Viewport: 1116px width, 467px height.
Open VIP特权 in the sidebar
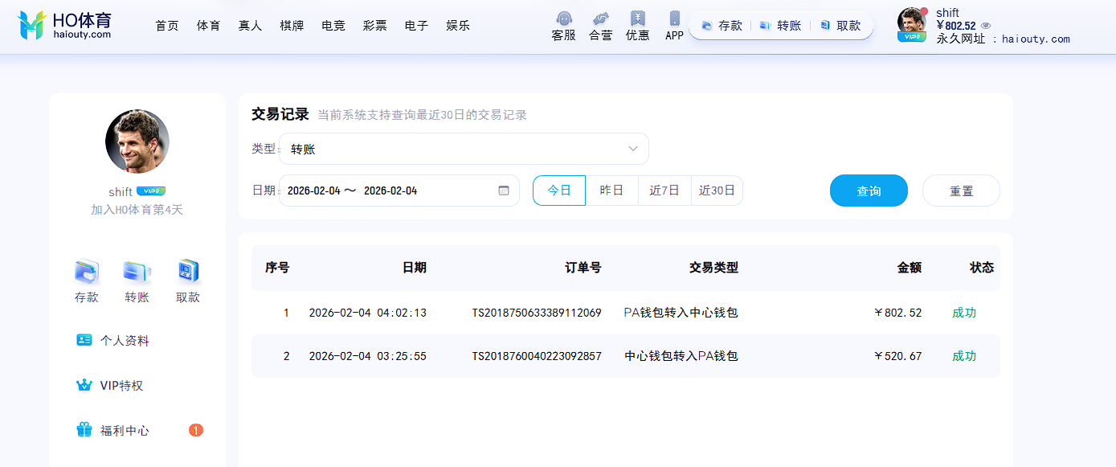pos(121,385)
